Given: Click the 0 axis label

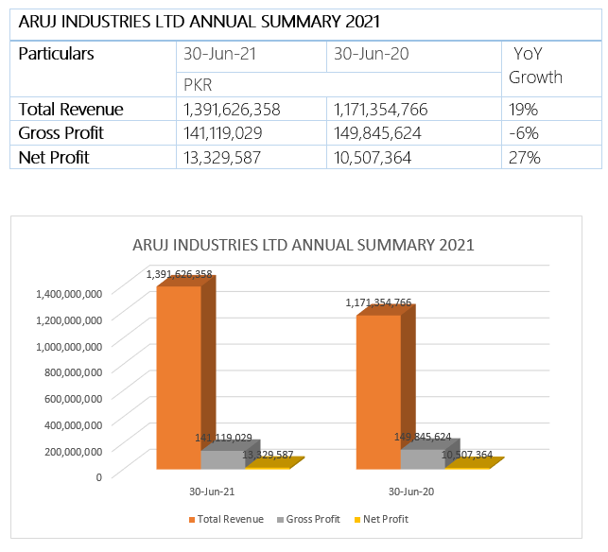Looking at the screenshot, I should coord(99,477).
